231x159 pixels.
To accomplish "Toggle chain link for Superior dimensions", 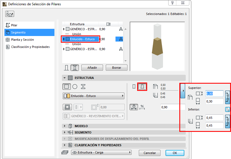I will (x=228, y=98).
